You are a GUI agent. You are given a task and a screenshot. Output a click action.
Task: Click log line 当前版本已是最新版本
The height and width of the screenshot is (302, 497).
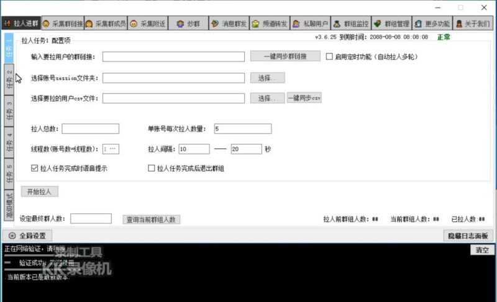pyautogui.click(x=37, y=277)
